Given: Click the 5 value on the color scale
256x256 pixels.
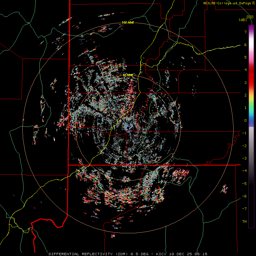Looking at the screenshot, I should click(245, 57).
